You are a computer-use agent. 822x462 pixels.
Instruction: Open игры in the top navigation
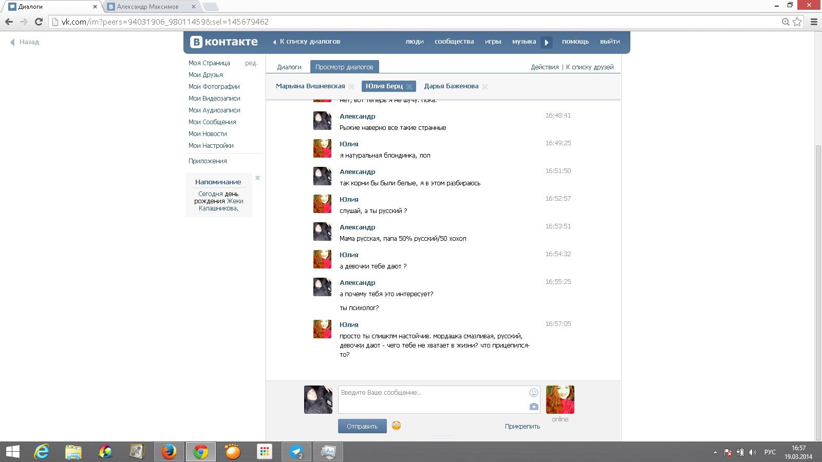coord(493,42)
